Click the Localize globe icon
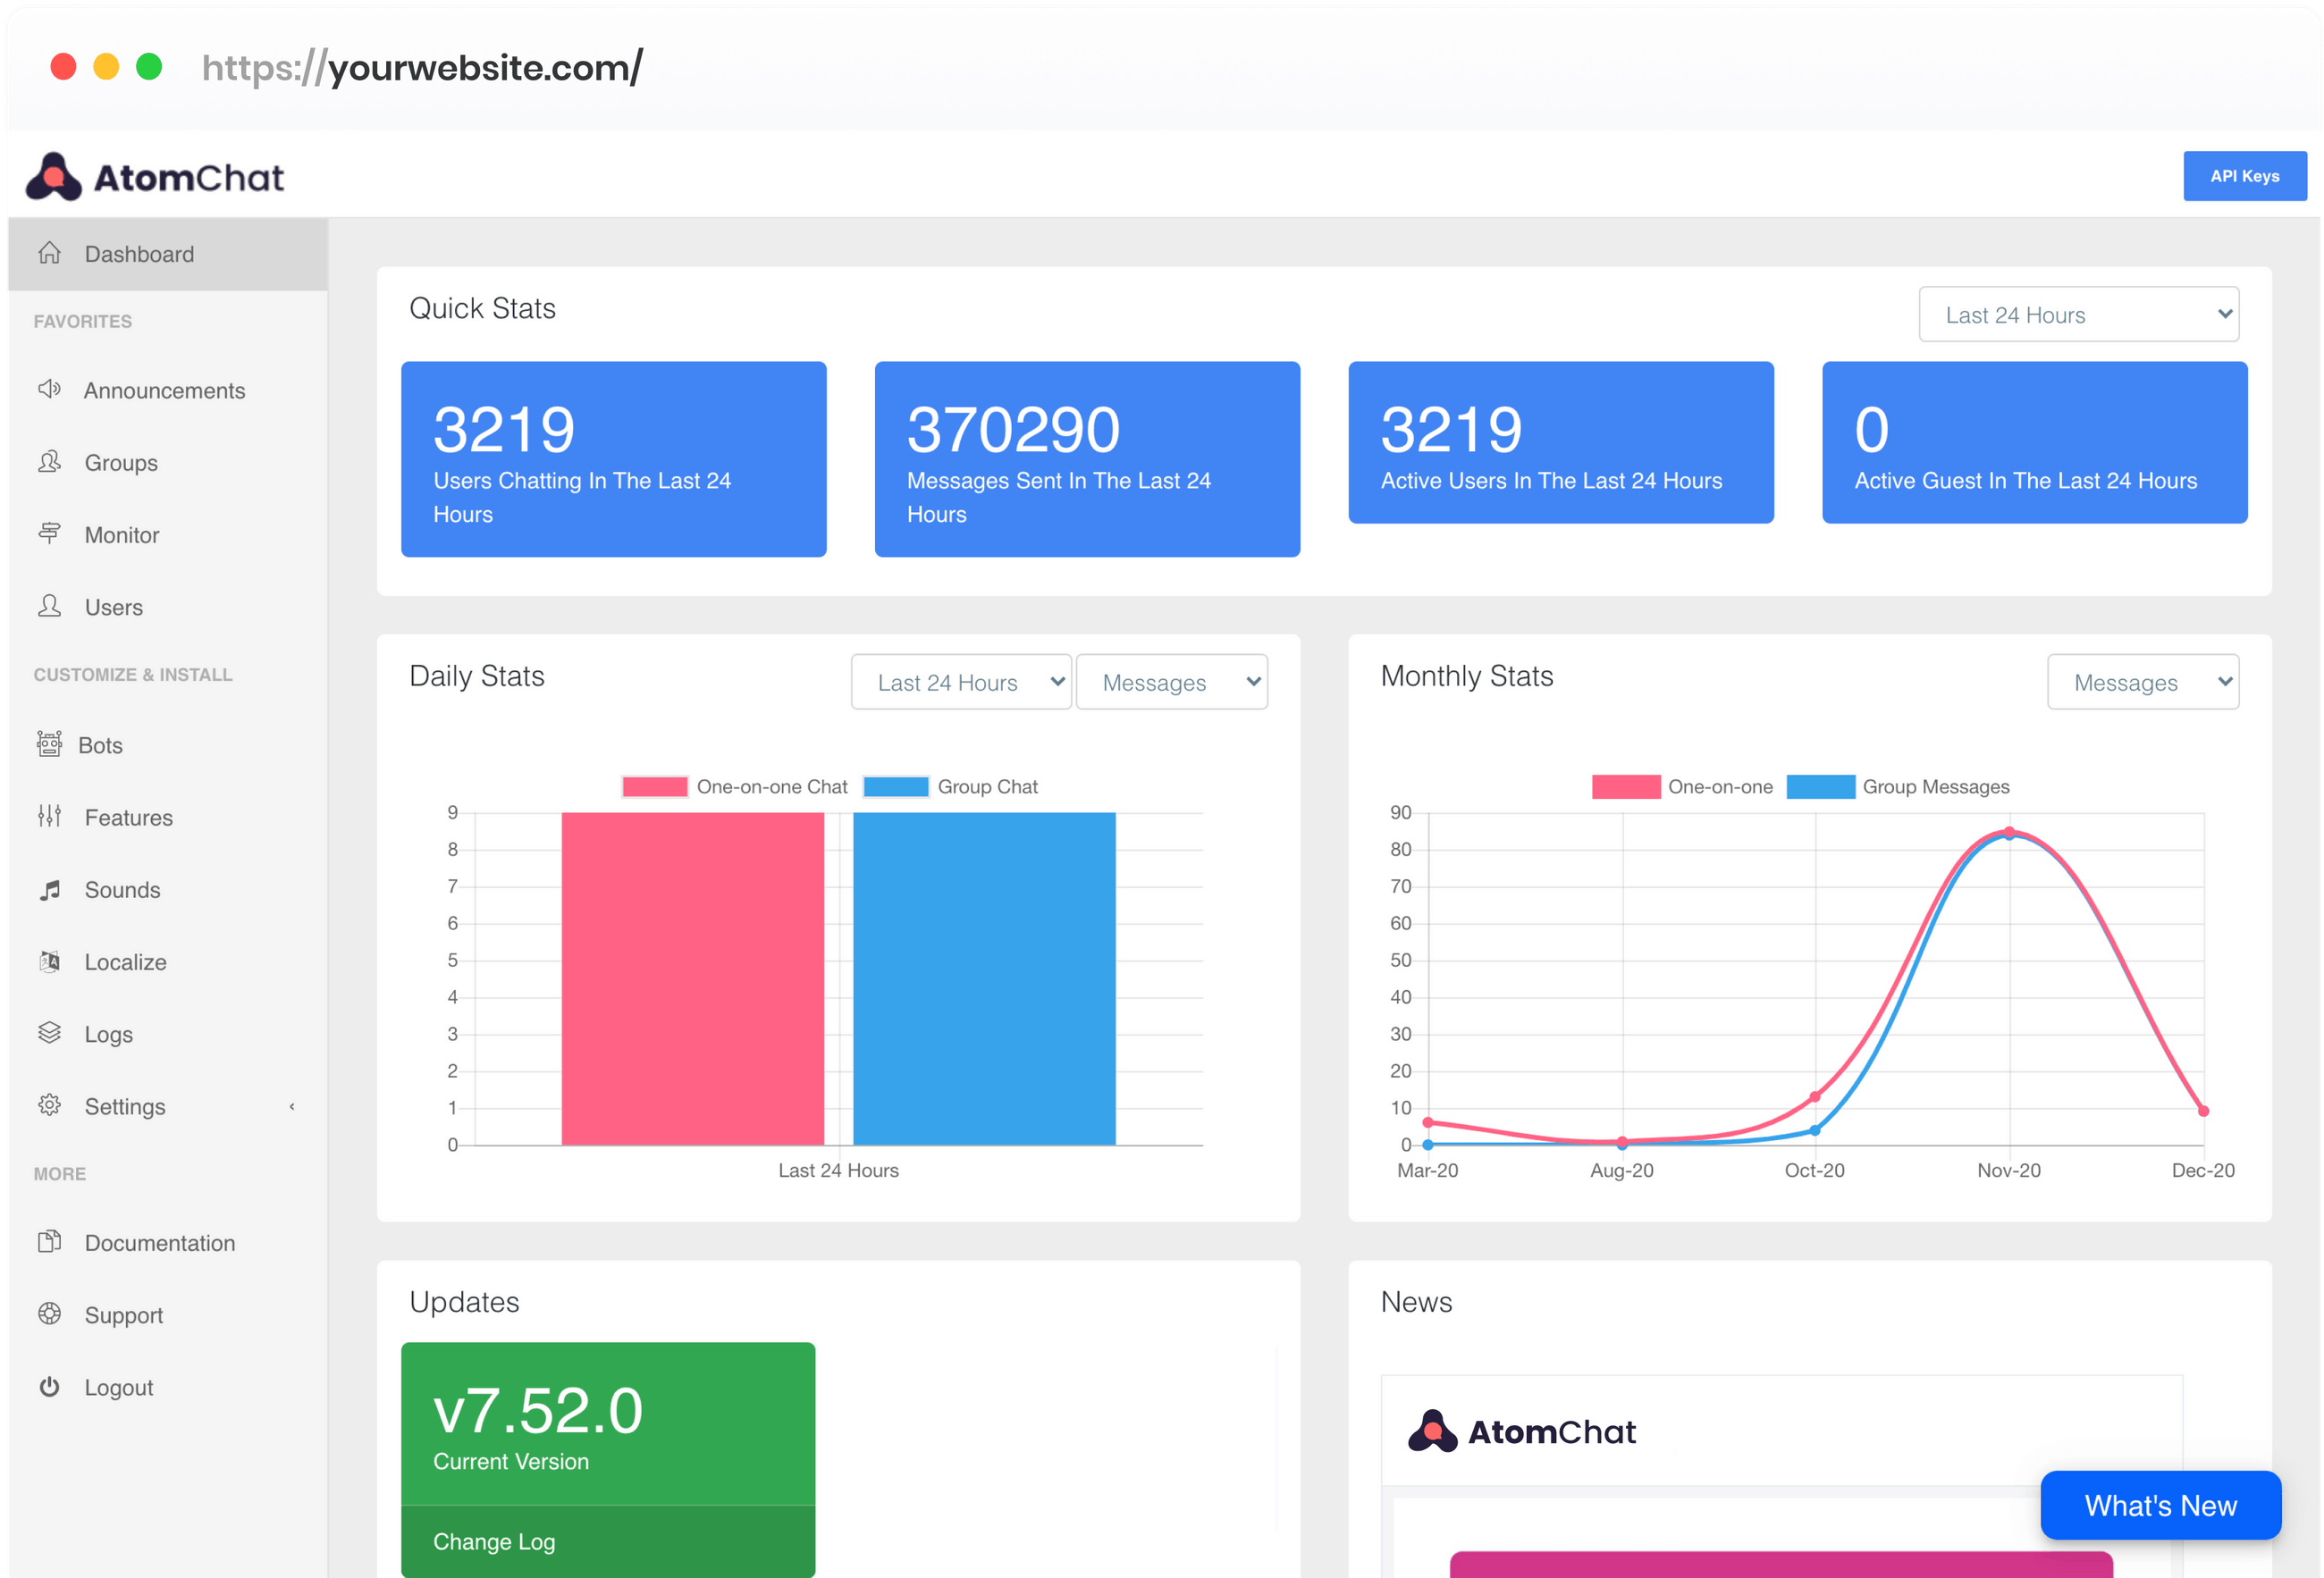This screenshot has height=1578, width=2324. pyautogui.click(x=50, y=961)
